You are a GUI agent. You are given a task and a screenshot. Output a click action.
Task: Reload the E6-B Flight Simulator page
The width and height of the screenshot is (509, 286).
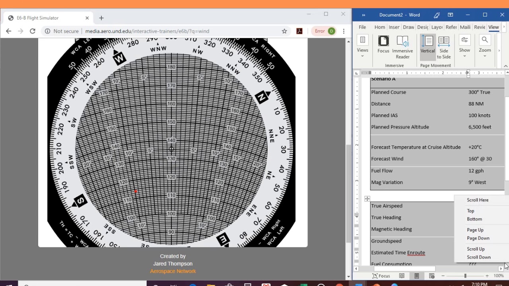click(33, 31)
